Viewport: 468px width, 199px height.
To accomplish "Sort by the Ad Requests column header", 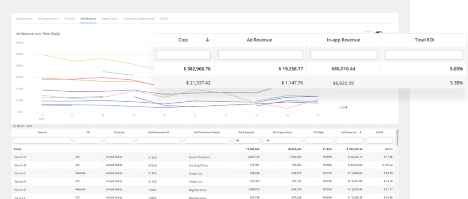I will point(246,132).
